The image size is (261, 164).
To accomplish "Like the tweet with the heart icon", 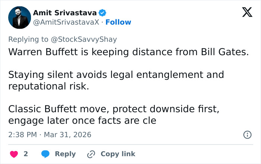I will pos(14,154).
